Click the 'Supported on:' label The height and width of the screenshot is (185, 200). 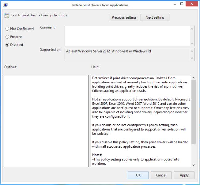point(51,50)
